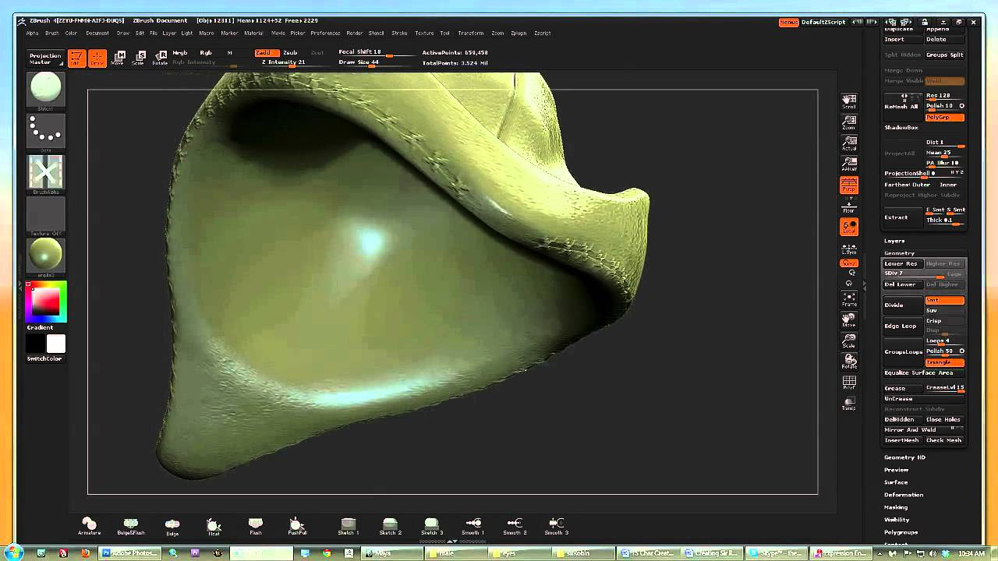Screen dimensions: 998x561
Task: Select the Sketch 1 brush
Action: pos(349,527)
